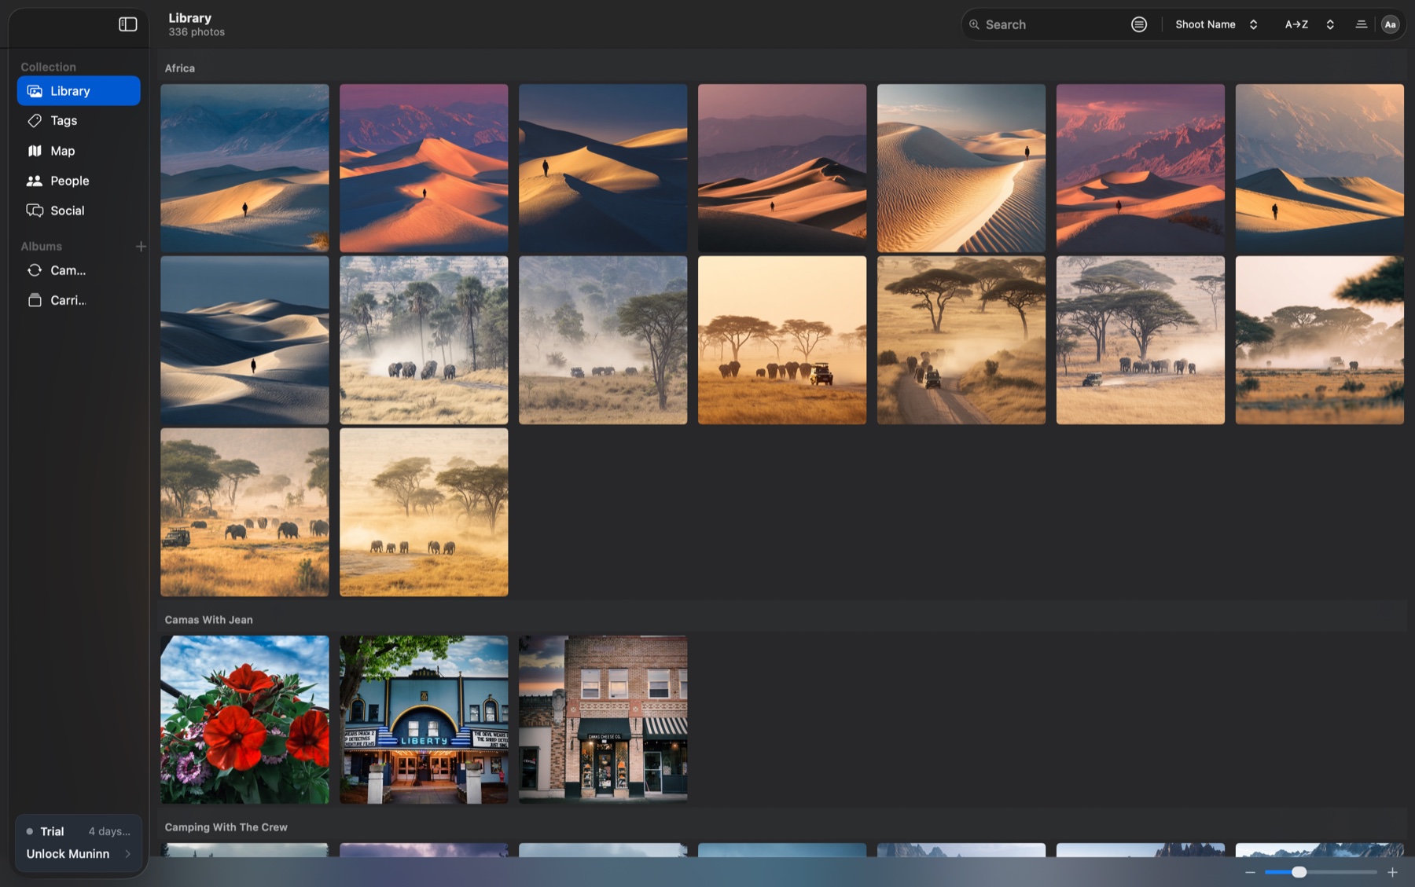The height and width of the screenshot is (887, 1415).
Task: Click the Trial status label
Action: (x=52, y=831)
